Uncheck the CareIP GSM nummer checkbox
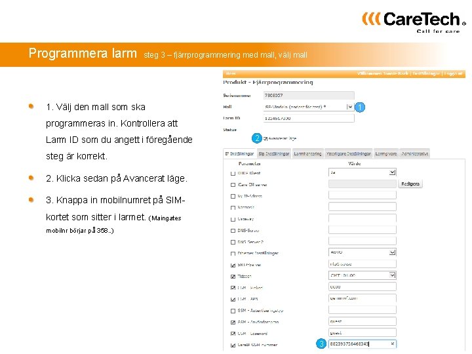 click(233, 345)
